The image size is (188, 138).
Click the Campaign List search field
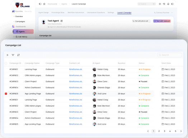click(170, 55)
